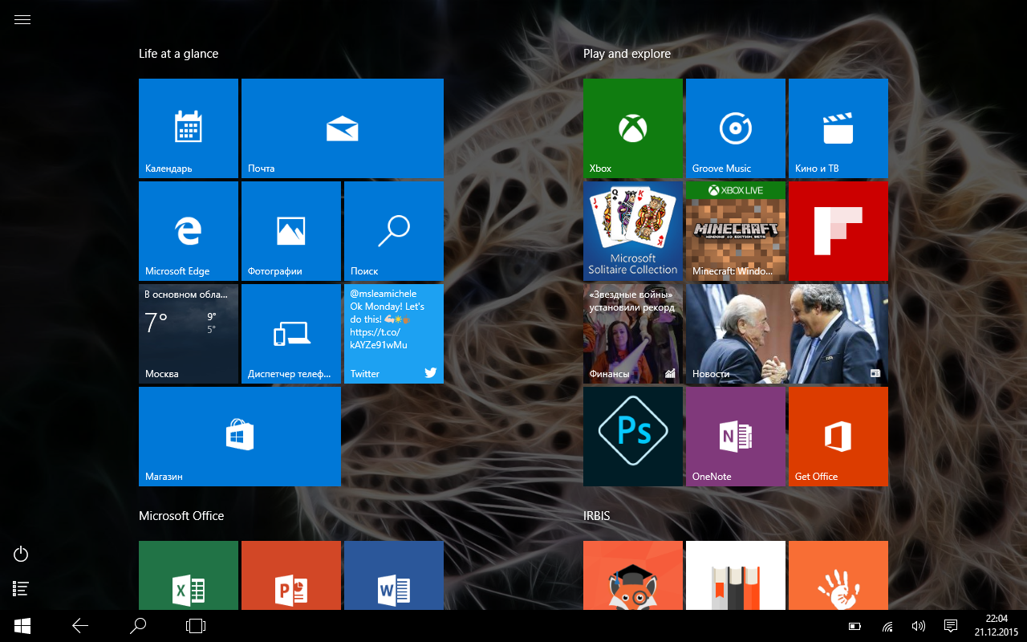
Task: Select the Microsoft Office group heading
Action: [x=181, y=516]
